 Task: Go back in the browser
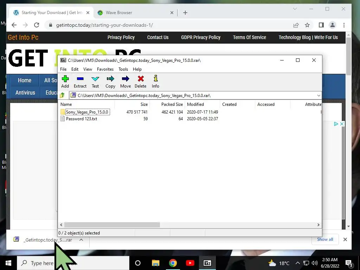(x=14, y=25)
